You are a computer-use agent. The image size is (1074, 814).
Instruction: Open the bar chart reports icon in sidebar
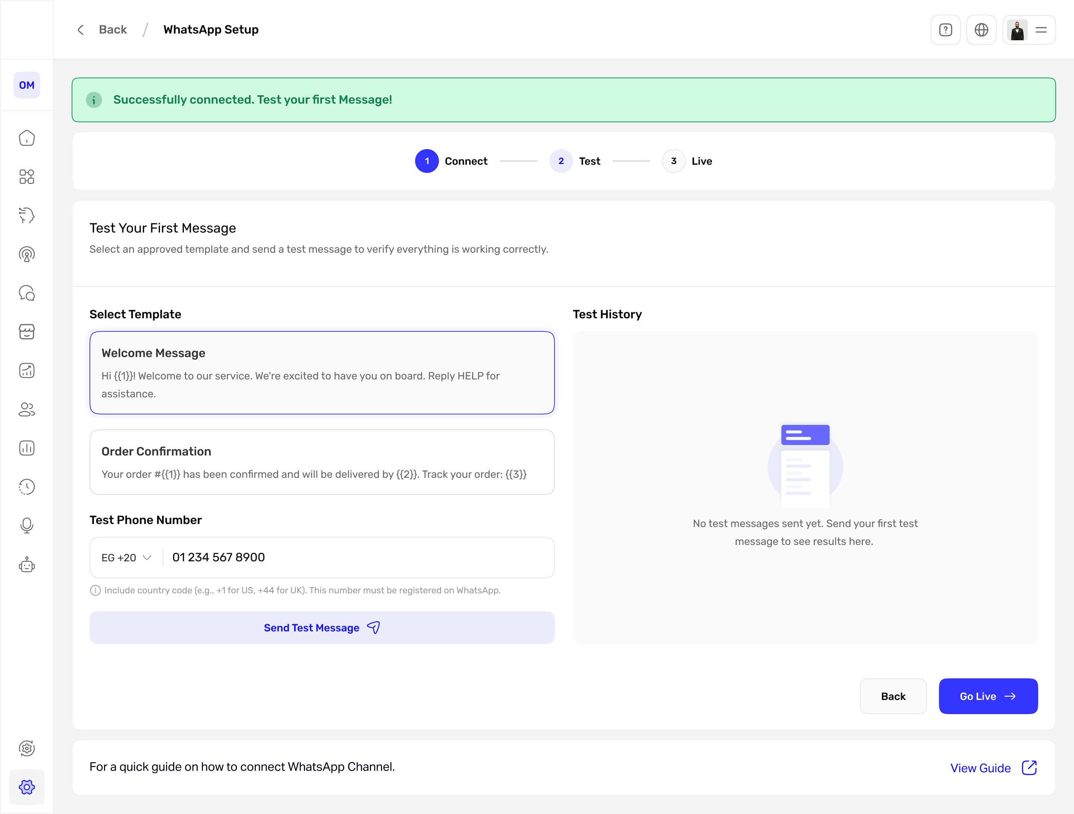pos(27,448)
